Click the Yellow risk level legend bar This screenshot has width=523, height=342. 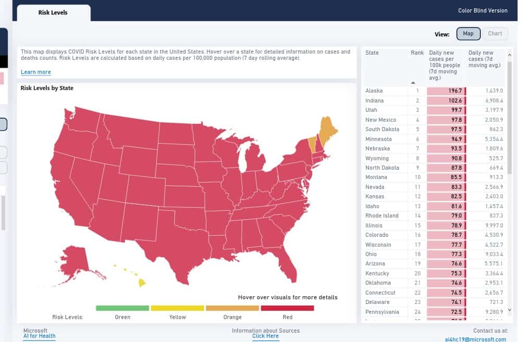coord(177,308)
